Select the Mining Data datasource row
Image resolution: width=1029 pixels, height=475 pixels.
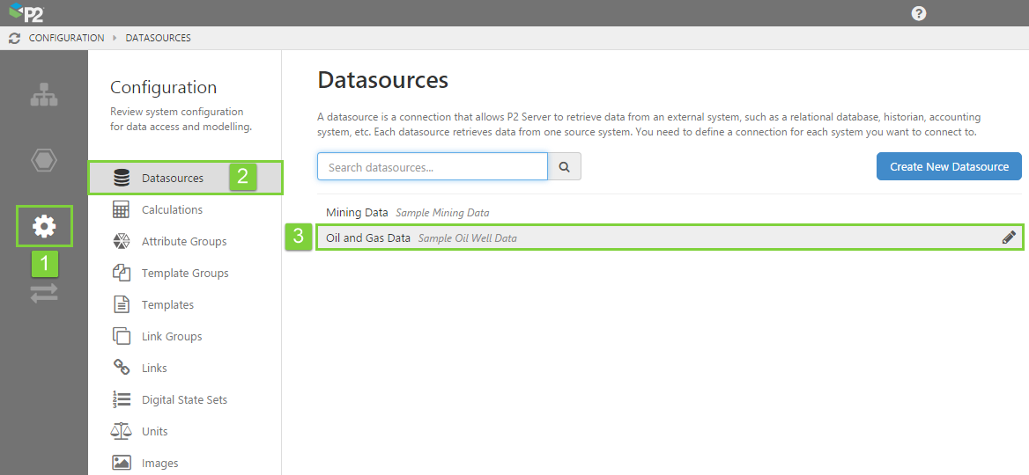point(357,212)
